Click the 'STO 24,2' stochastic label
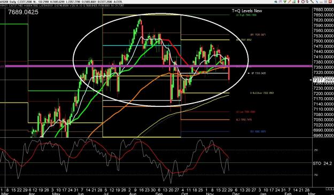Screen dimensions: 334x195 pyautogui.click(x=322, y=163)
